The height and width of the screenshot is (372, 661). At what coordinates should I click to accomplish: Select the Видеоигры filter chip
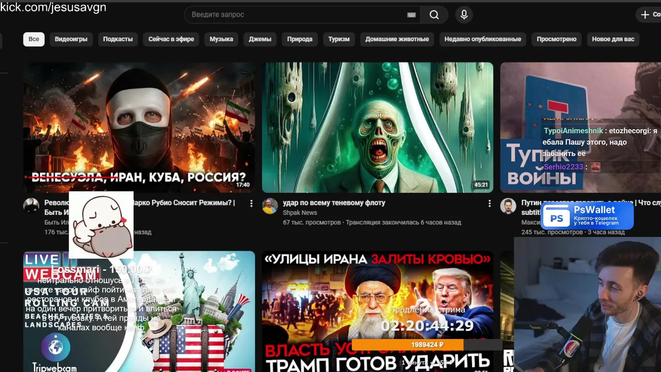point(71,39)
